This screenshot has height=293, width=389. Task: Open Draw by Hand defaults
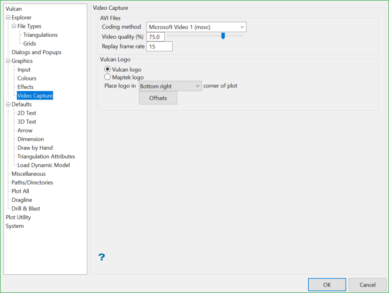coord(35,148)
